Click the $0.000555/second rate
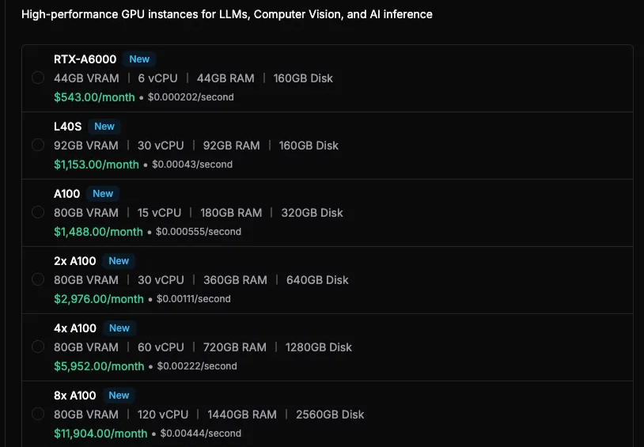Image resolution: width=644 pixels, height=447 pixels. [x=199, y=232]
